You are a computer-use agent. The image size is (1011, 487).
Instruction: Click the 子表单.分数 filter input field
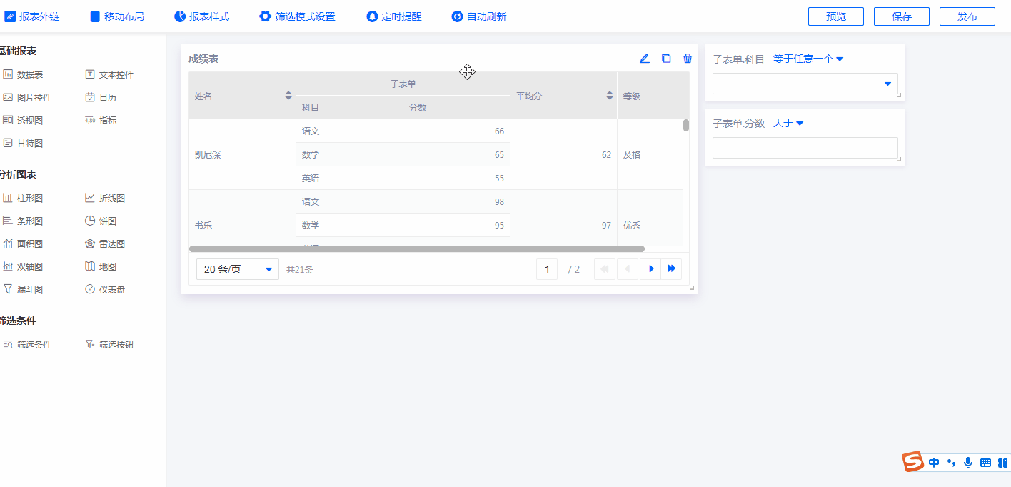click(x=805, y=148)
